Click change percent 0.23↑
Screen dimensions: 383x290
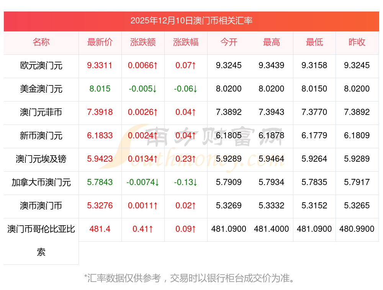click(x=186, y=159)
